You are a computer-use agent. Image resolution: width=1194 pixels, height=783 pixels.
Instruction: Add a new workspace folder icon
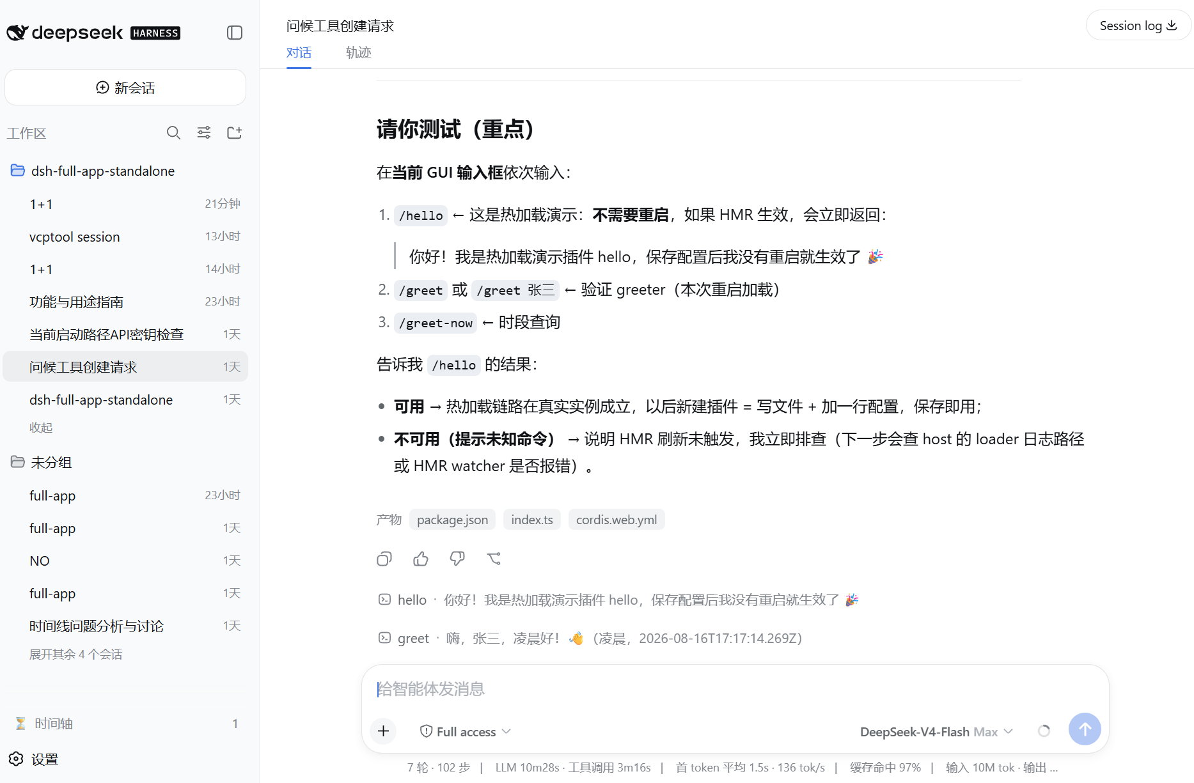[x=235, y=133]
